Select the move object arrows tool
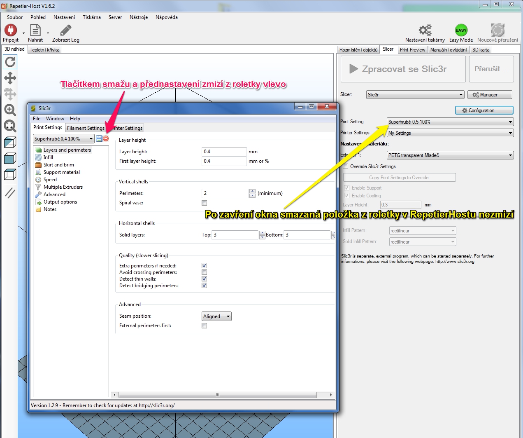Screen dimensions: 523x438 coord(10,78)
